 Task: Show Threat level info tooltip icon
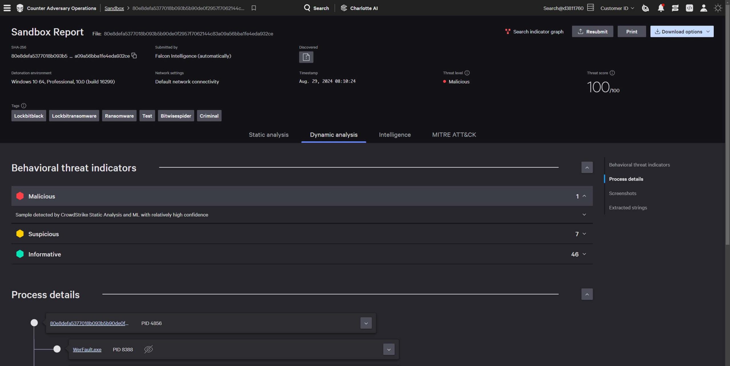click(x=467, y=73)
